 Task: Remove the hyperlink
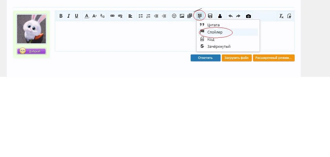(x=120, y=16)
